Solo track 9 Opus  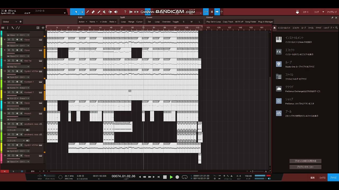[13, 50]
